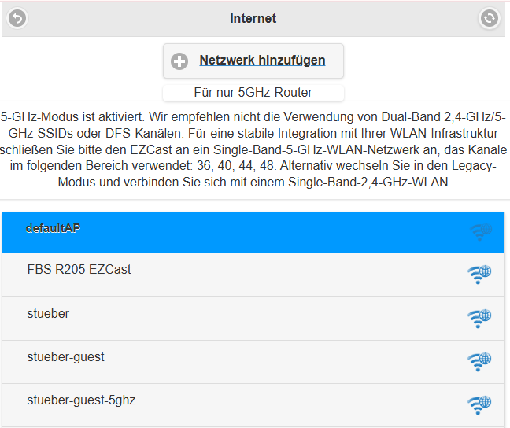This screenshot has width=510, height=428.
Task: Click the WiFi signal icon for stueber-guest
Action: point(479,362)
